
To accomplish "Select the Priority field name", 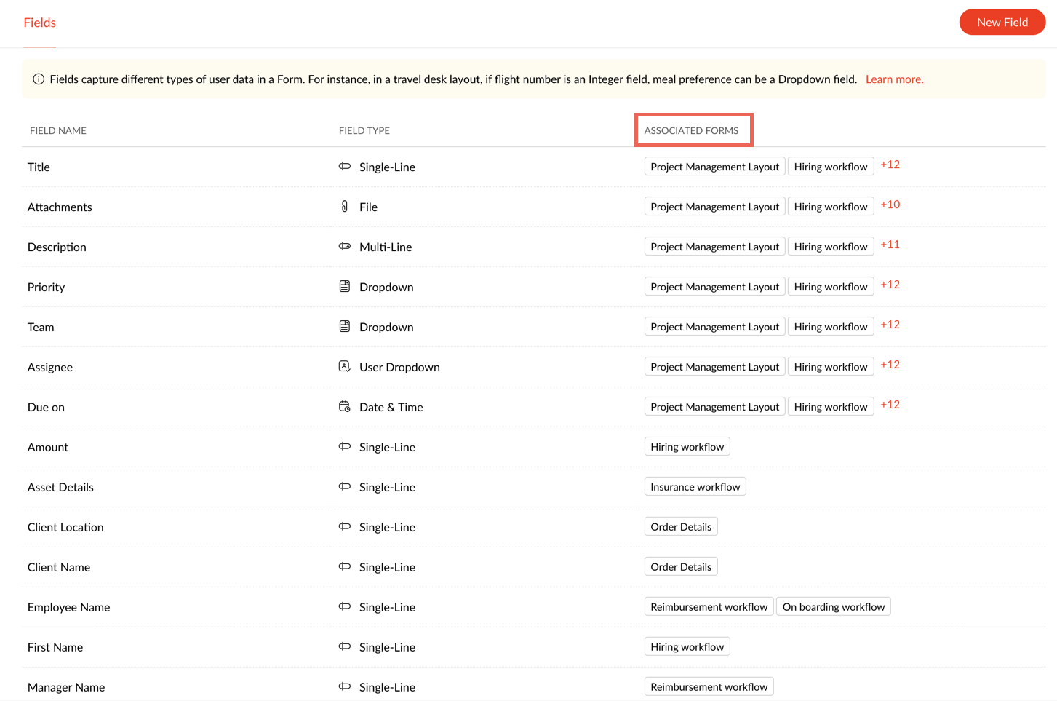I will [x=46, y=288].
